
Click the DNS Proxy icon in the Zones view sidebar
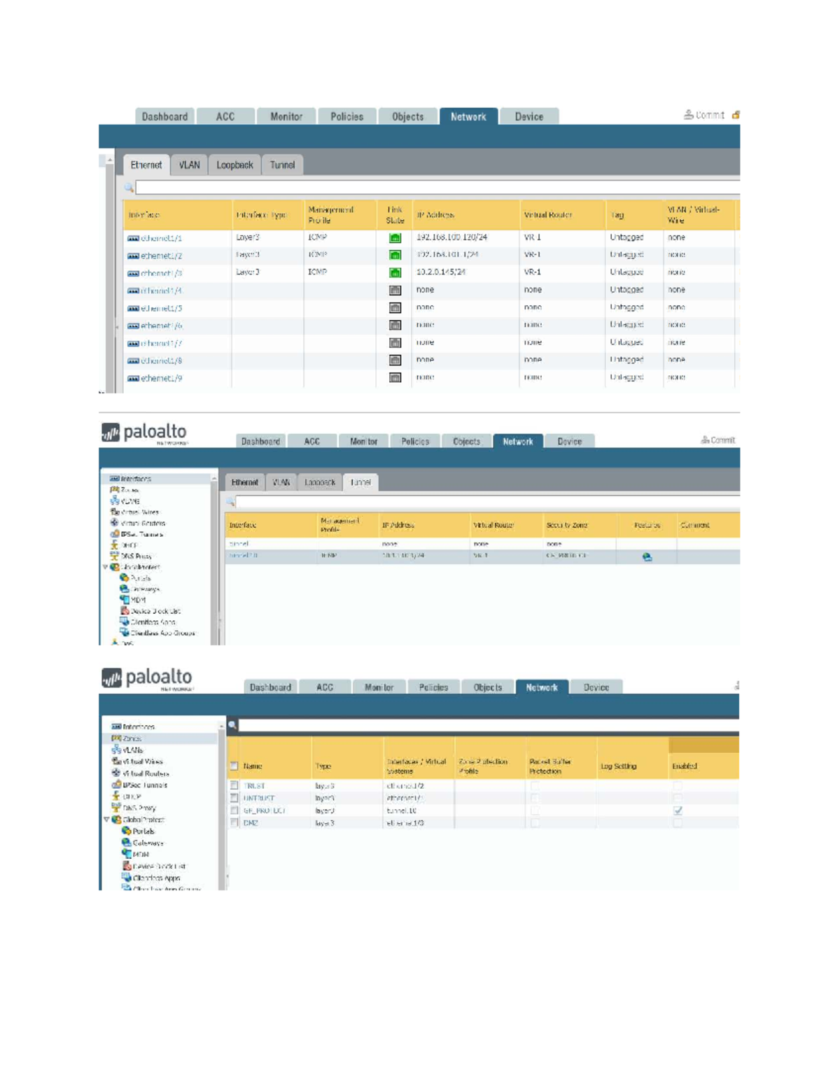[116, 808]
